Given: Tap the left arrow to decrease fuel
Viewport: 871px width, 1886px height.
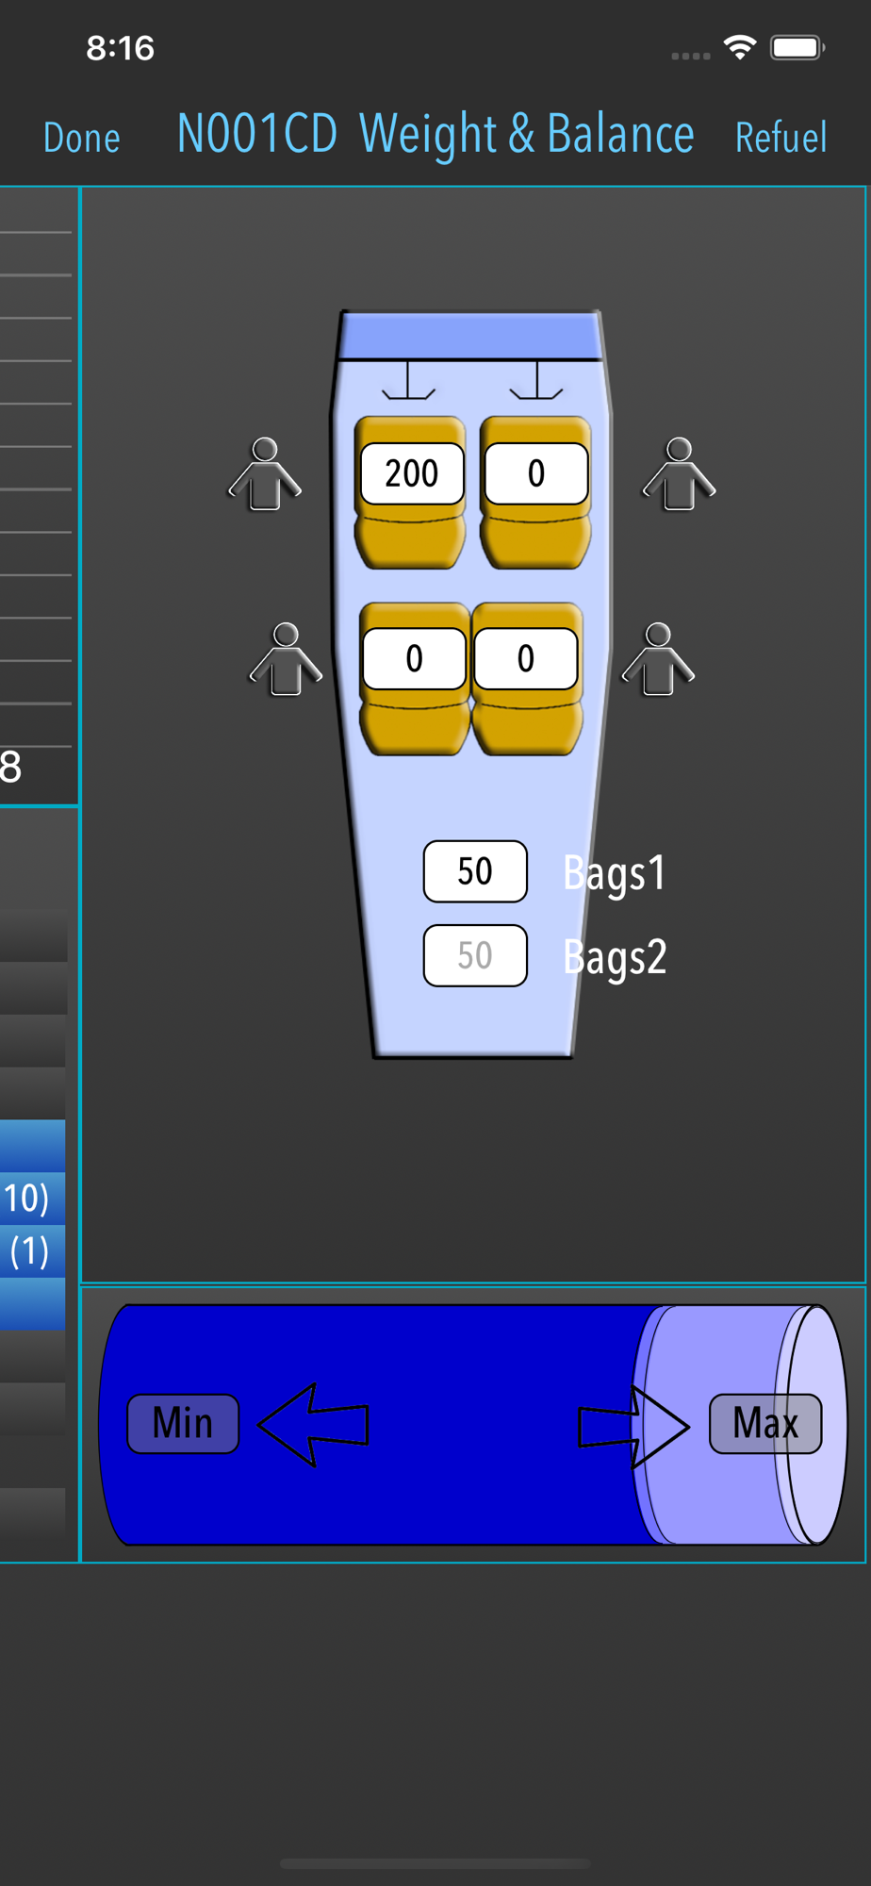Looking at the screenshot, I should [313, 1424].
